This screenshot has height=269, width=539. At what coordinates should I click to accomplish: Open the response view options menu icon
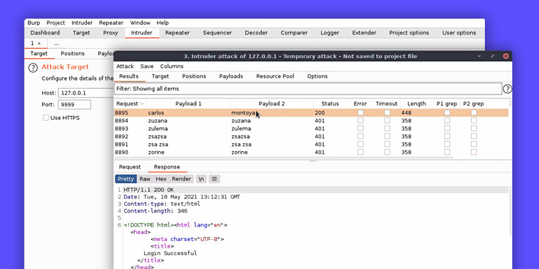click(214, 179)
